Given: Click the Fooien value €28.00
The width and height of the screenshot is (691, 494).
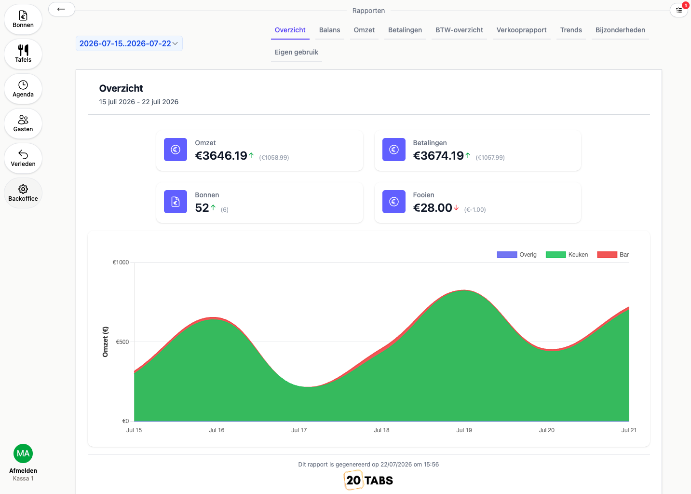Looking at the screenshot, I should [433, 207].
